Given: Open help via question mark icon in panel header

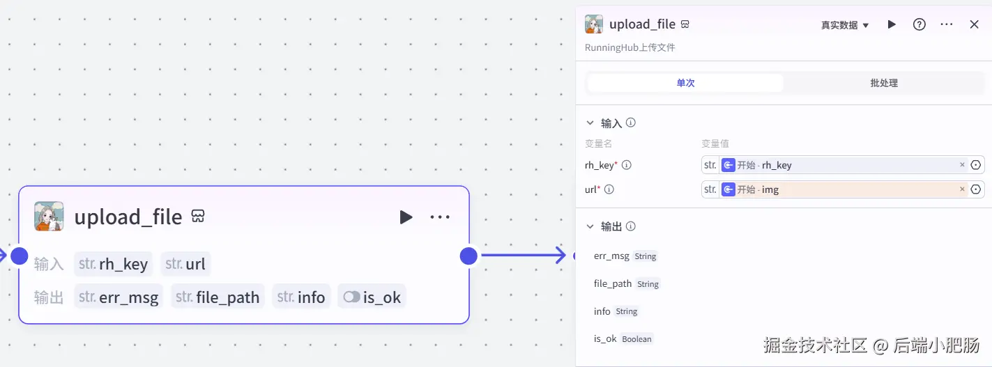Looking at the screenshot, I should pyautogui.click(x=919, y=24).
